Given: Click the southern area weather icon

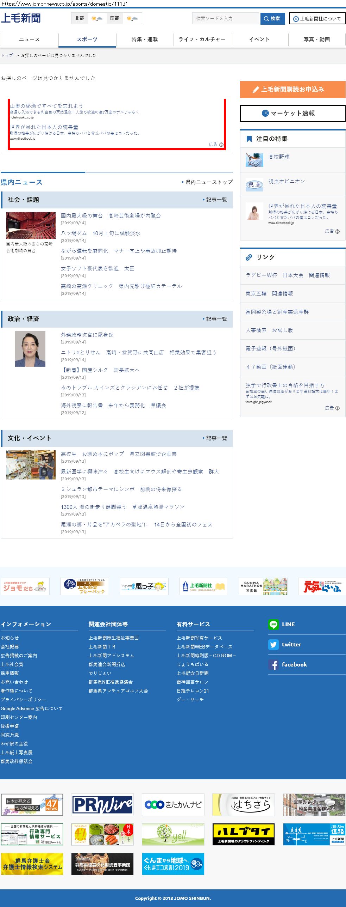Looking at the screenshot, I should pyautogui.click(x=132, y=18).
